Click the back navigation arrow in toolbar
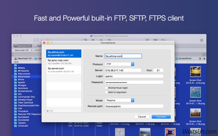 click(x=16, y=40)
